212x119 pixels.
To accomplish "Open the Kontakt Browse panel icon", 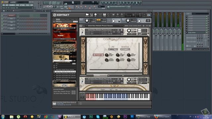I will coord(87,15).
